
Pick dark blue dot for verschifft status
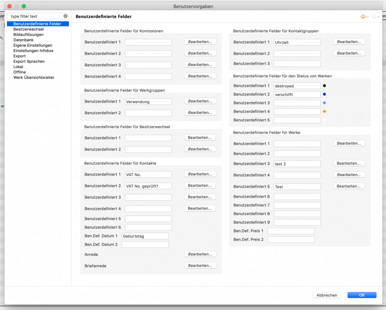[325, 94]
